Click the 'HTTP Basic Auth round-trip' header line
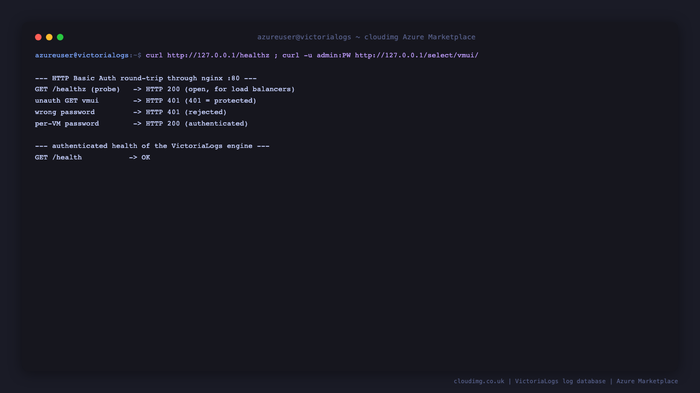The height and width of the screenshot is (393, 700). pos(145,78)
